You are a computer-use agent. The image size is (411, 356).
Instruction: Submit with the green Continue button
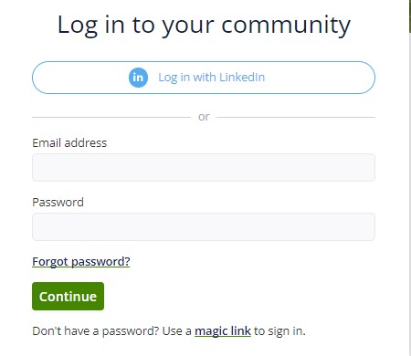pyautogui.click(x=68, y=296)
